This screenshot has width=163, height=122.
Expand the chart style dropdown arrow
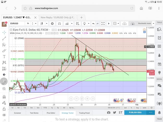coord(47,23)
